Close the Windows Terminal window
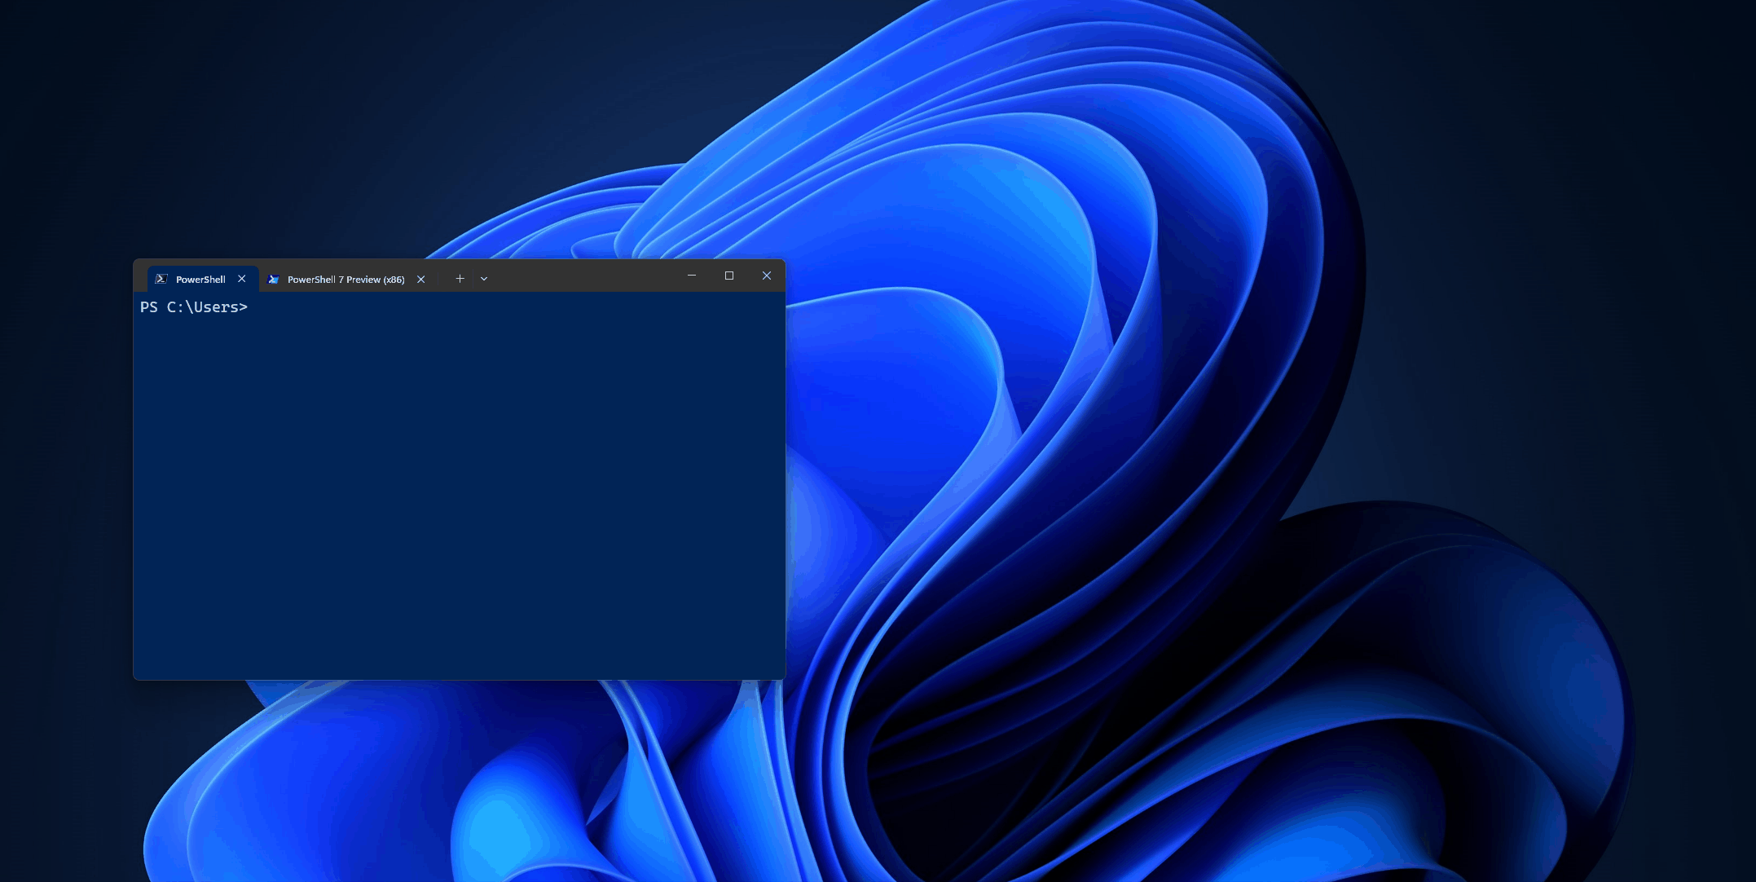The width and height of the screenshot is (1756, 882). click(766, 276)
